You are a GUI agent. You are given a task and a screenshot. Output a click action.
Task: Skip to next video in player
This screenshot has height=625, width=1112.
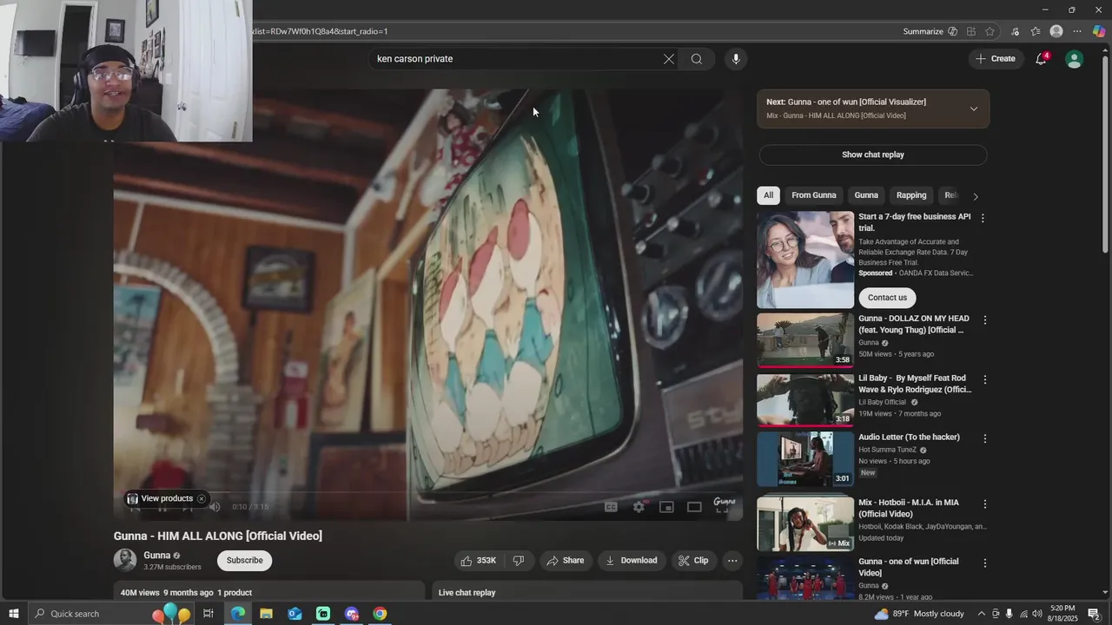click(x=188, y=509)
